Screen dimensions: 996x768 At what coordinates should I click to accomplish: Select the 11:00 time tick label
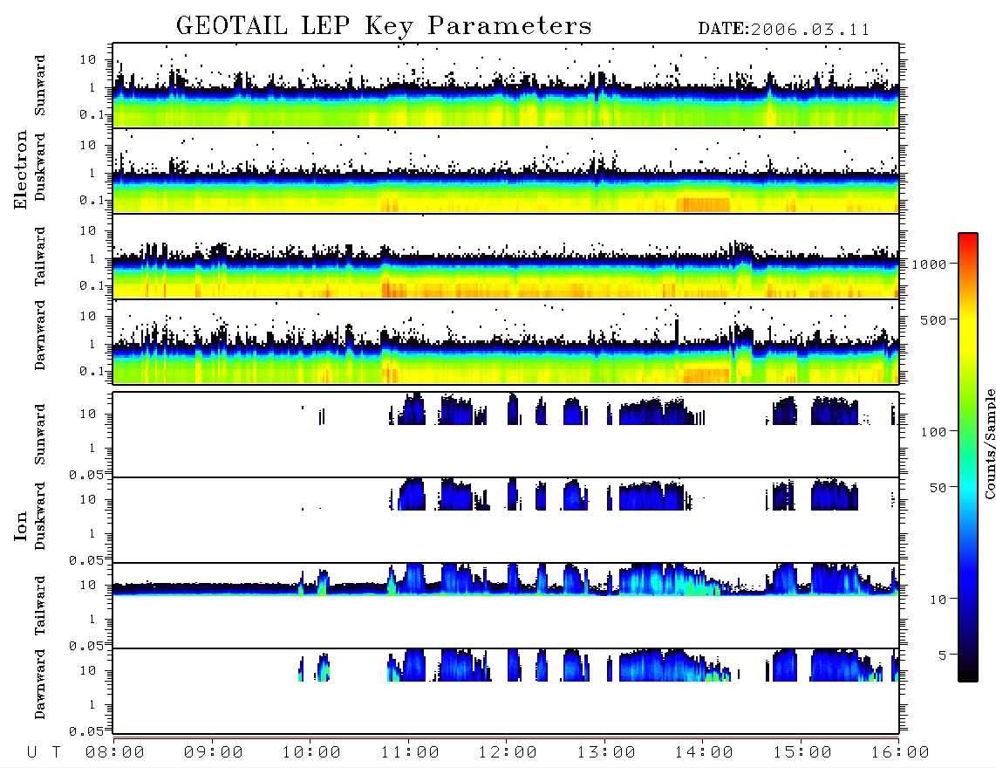pos(410,753)
